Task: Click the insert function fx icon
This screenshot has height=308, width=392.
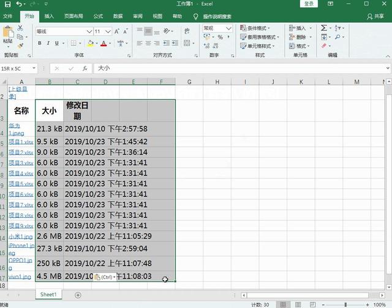Action: coord(85,69)
